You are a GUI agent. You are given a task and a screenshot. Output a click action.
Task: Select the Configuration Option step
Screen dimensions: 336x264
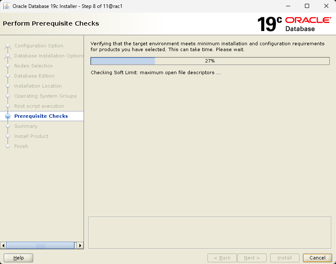tap(39, 46)
